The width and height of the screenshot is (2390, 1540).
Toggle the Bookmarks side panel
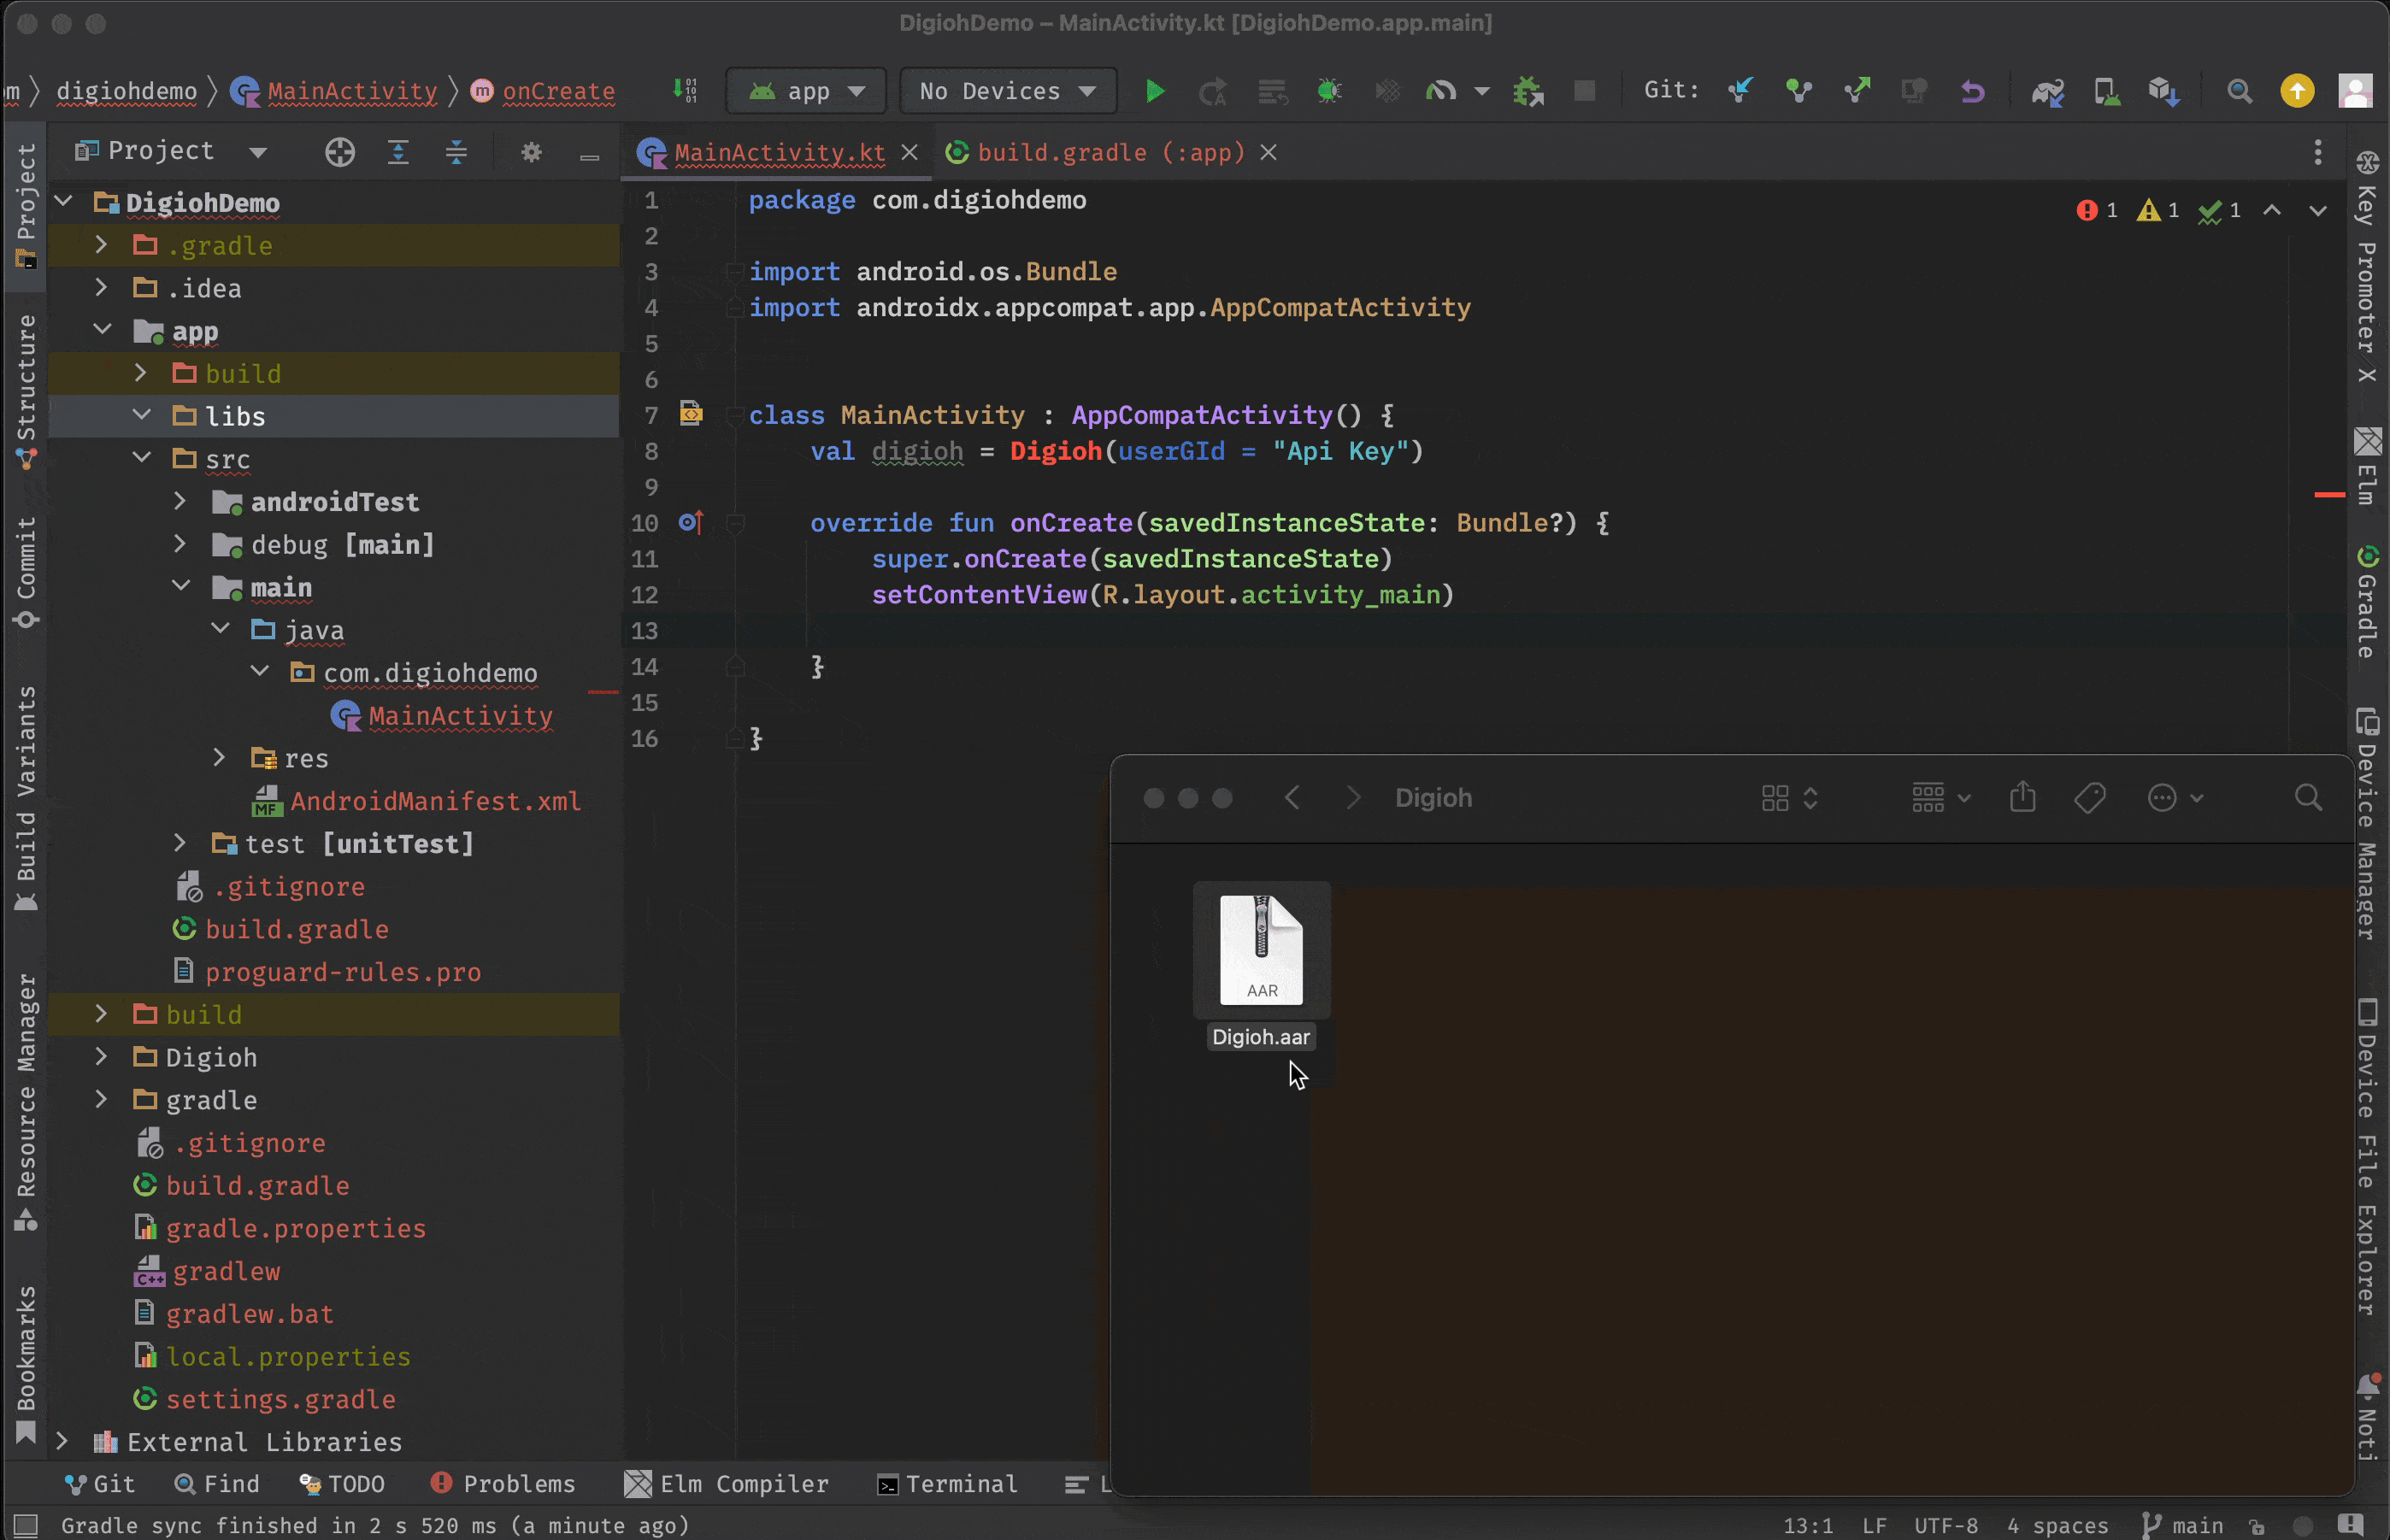[26, 1364]
